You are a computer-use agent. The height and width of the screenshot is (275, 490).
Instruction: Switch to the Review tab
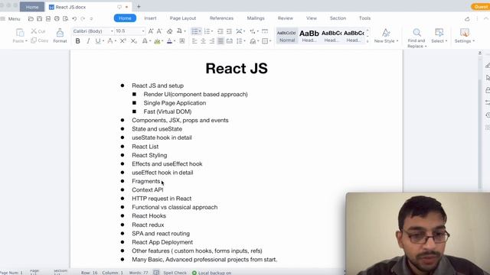(x=286, y=18)
